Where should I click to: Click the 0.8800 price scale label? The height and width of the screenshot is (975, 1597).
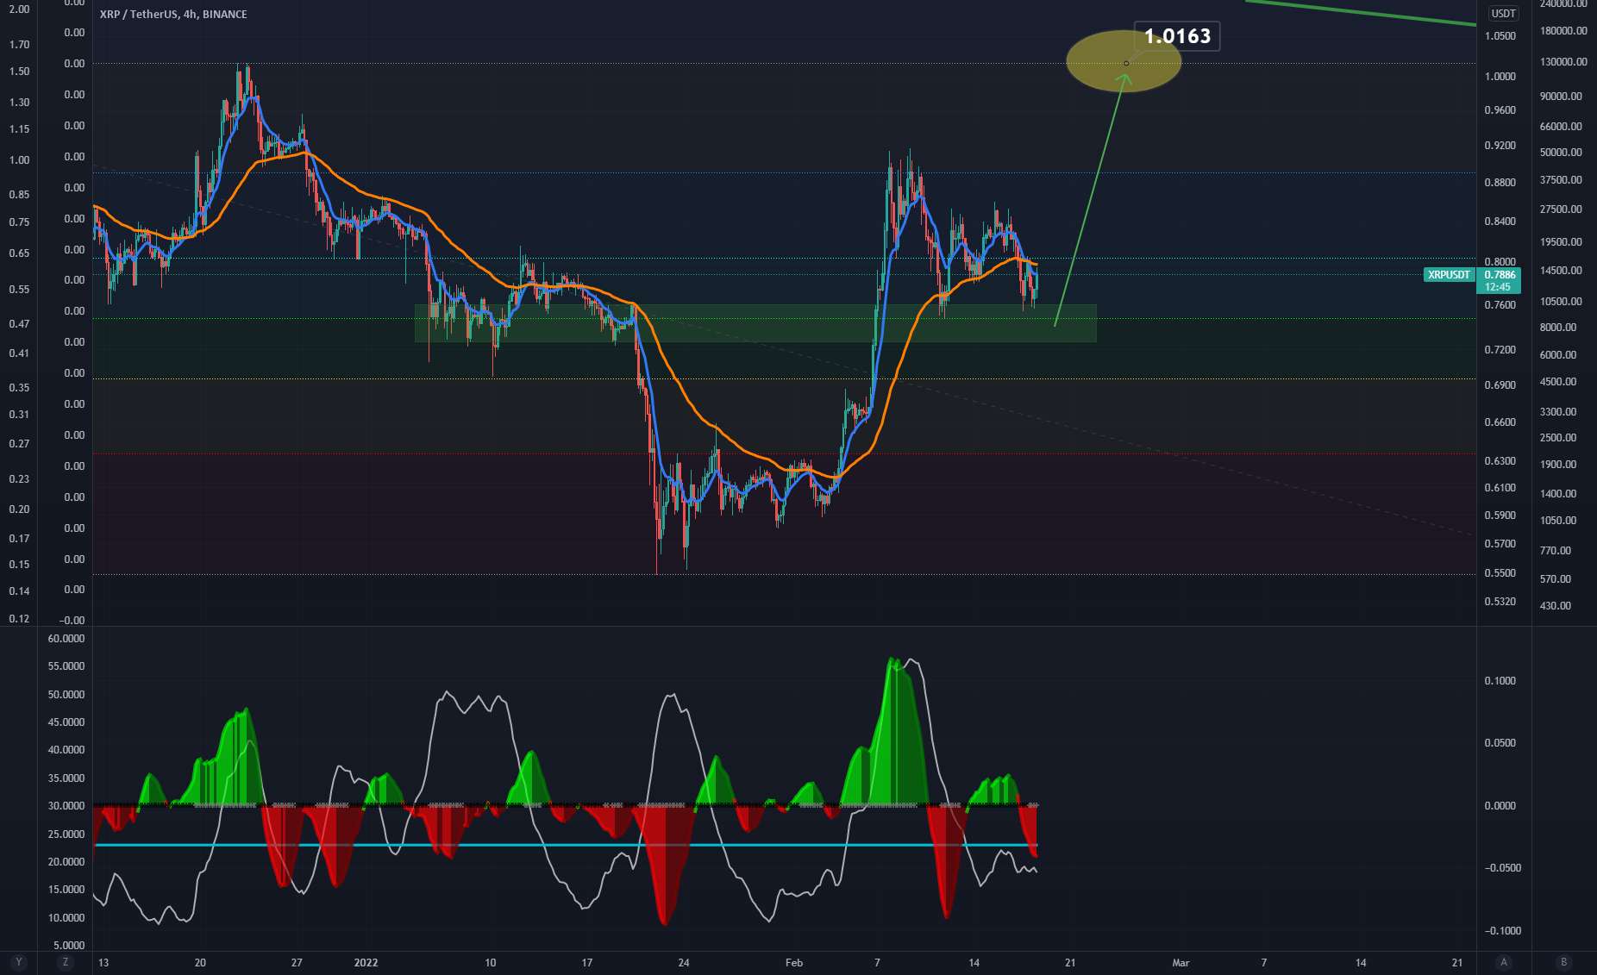click(1500, 183)
